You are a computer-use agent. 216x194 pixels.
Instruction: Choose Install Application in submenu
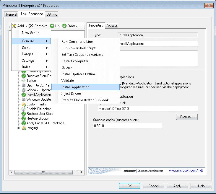point(85,87)
